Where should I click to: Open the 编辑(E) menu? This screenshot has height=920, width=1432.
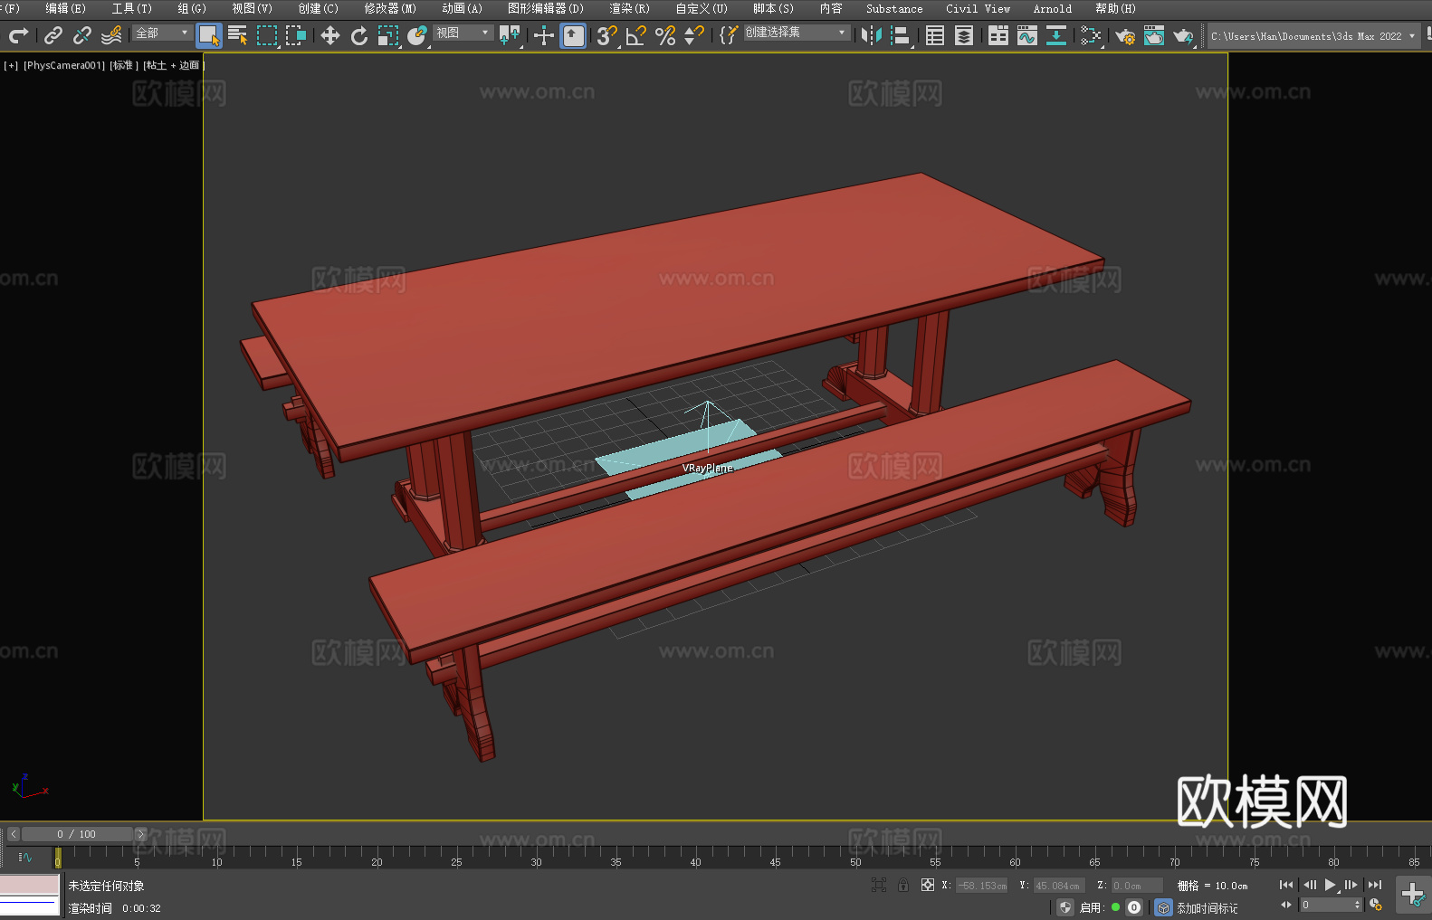pyautogui.click(x=65, y=8)
